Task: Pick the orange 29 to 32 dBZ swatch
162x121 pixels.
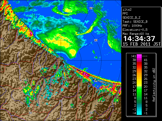Action: 139,71
